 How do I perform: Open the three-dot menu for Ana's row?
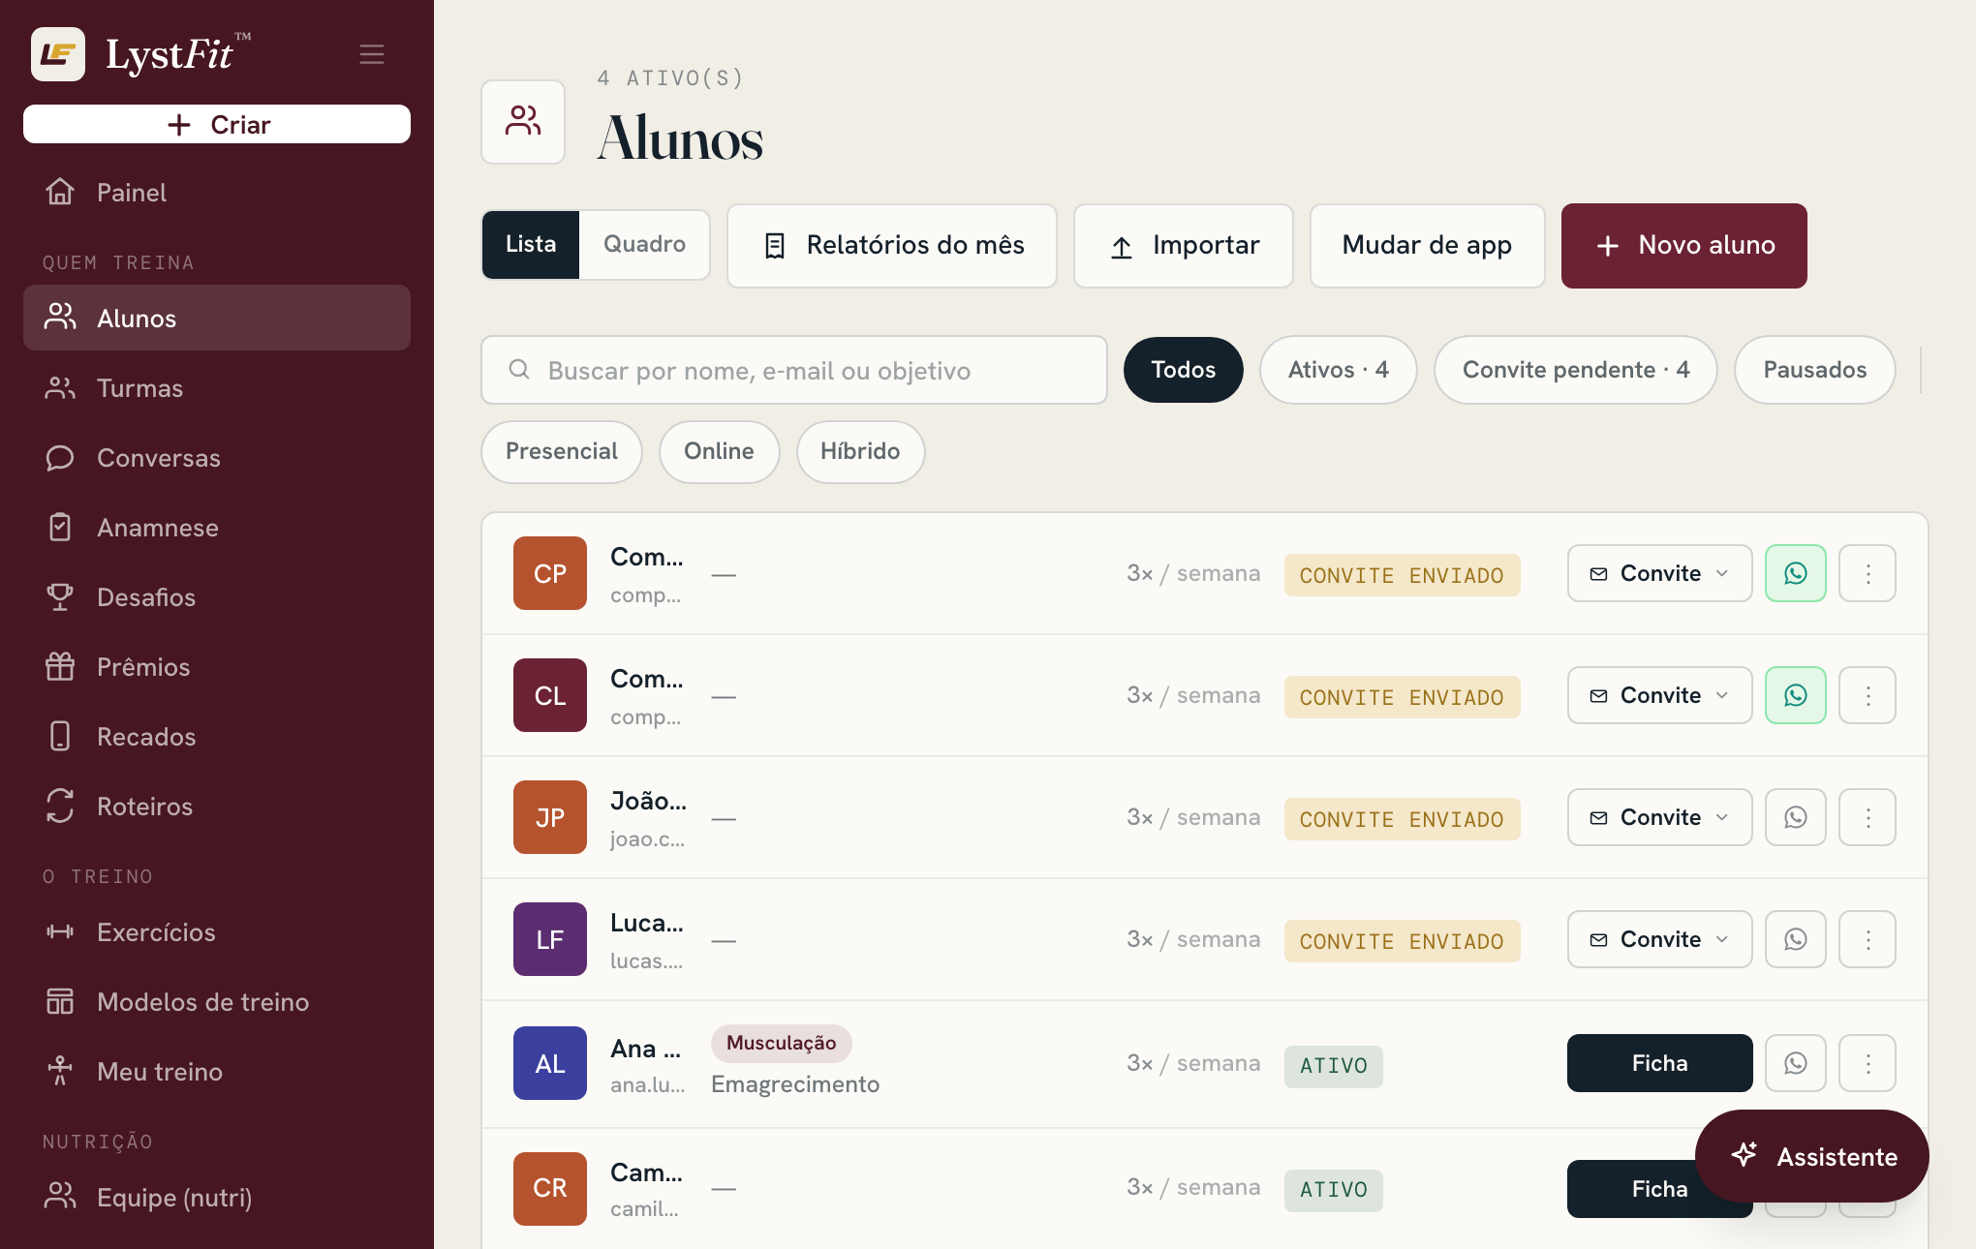[x=1868, y=1063]
